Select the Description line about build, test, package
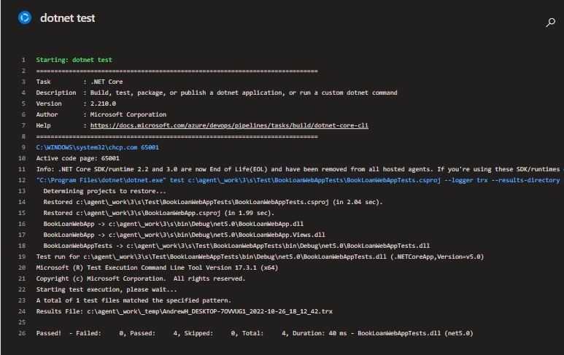The height and width of the screenshot is (355, 564). tap(217, 93)
